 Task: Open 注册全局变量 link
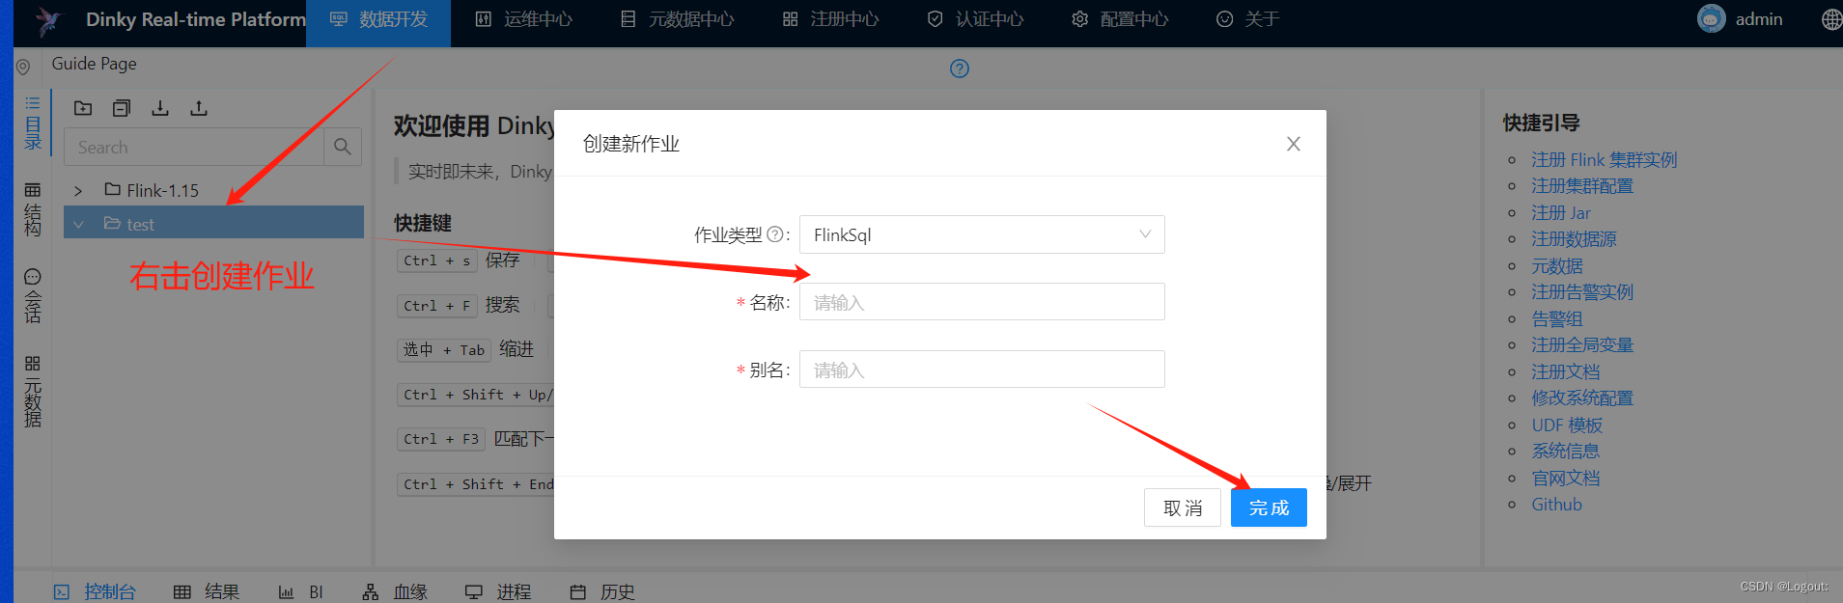coord(1581,344)
